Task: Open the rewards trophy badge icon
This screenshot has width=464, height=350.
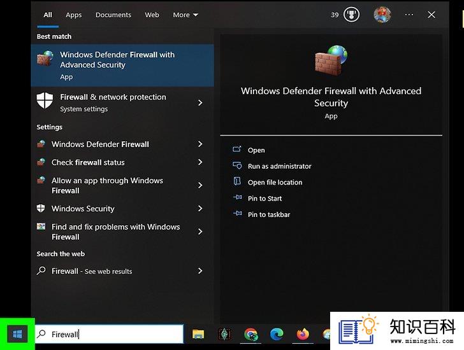Action: (x=352, y=15)
